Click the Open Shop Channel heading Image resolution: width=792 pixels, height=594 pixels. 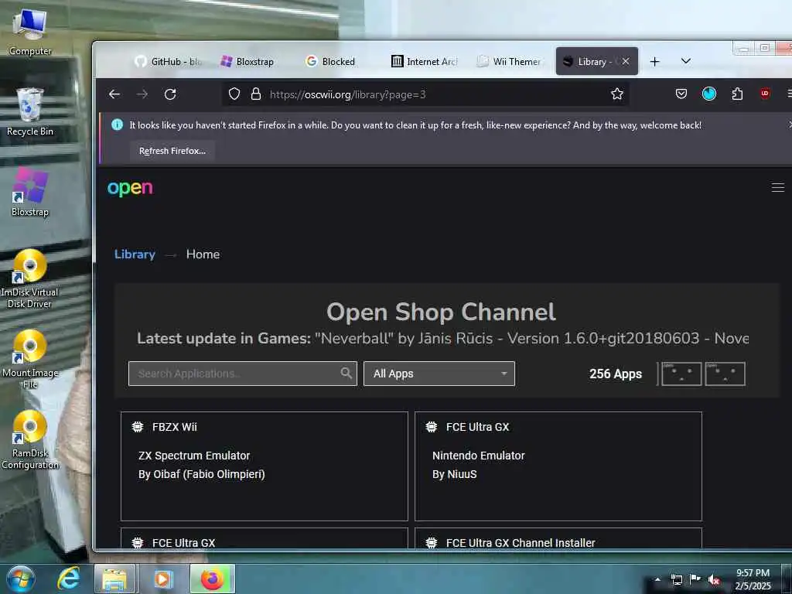point(441,312)
